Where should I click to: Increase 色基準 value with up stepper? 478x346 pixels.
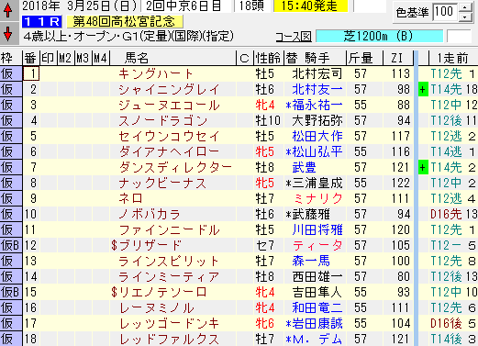point(465,7)
